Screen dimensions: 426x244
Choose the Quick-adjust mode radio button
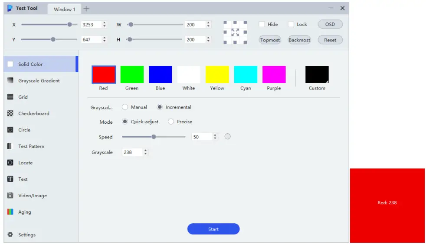pos(125,122)
